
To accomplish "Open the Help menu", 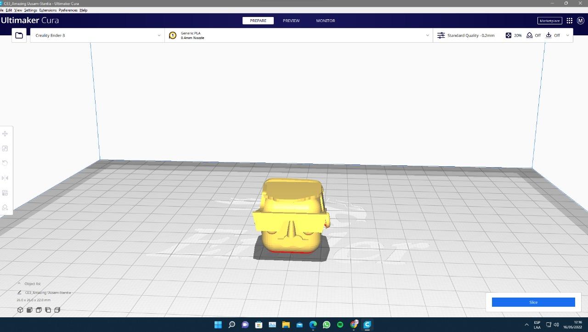I will [x=83, y=10].
